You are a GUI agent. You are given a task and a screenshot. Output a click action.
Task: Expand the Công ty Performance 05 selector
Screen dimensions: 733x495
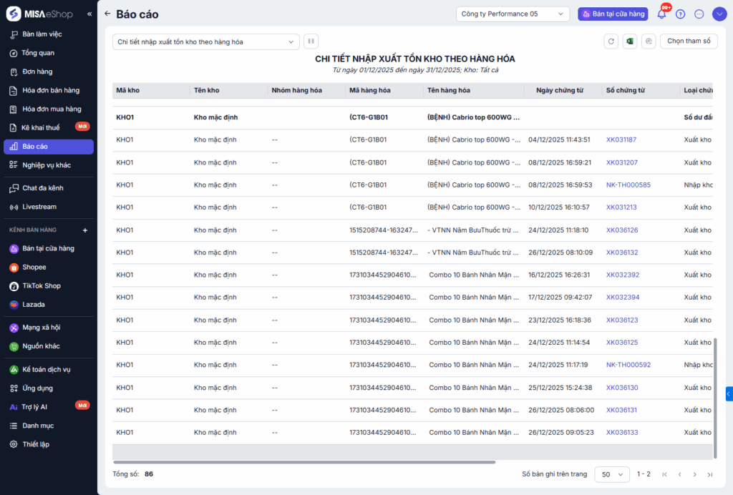click(513, 14)
